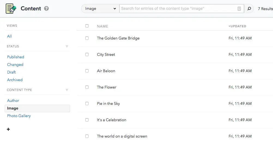Image resolution: width=273 pixels, height=149 pixels.
Task: Filter entries by Draft status
Action: pos(11,72)
